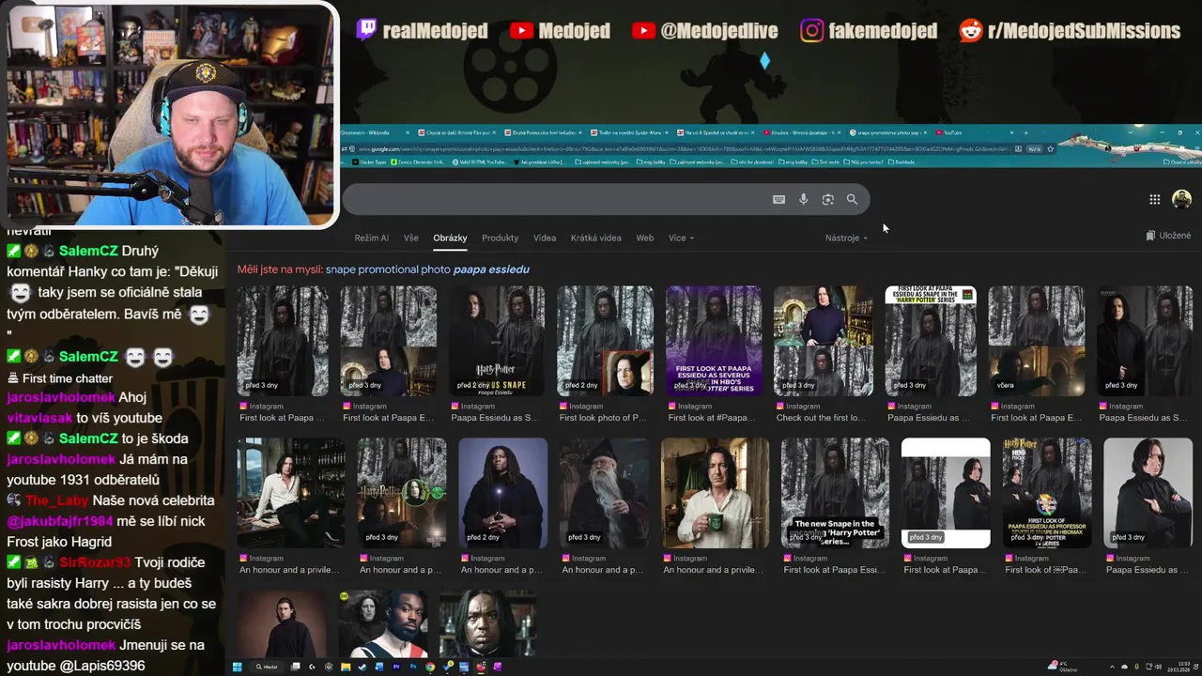
Task: Expand the Nástroje tools dropdown
Action: coord(846,238)
